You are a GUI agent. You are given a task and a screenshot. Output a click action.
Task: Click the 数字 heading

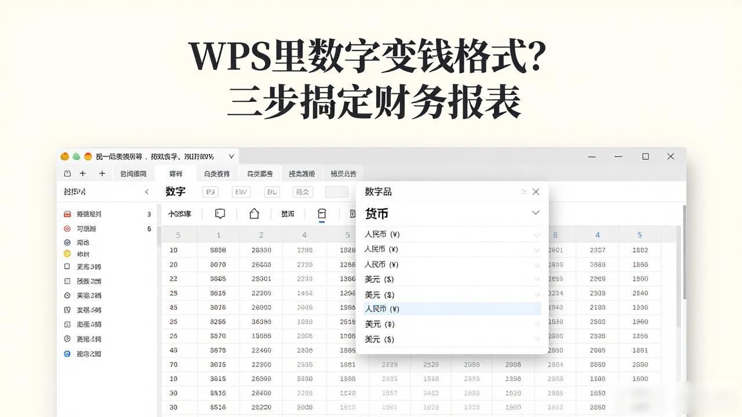click(176, 192)
